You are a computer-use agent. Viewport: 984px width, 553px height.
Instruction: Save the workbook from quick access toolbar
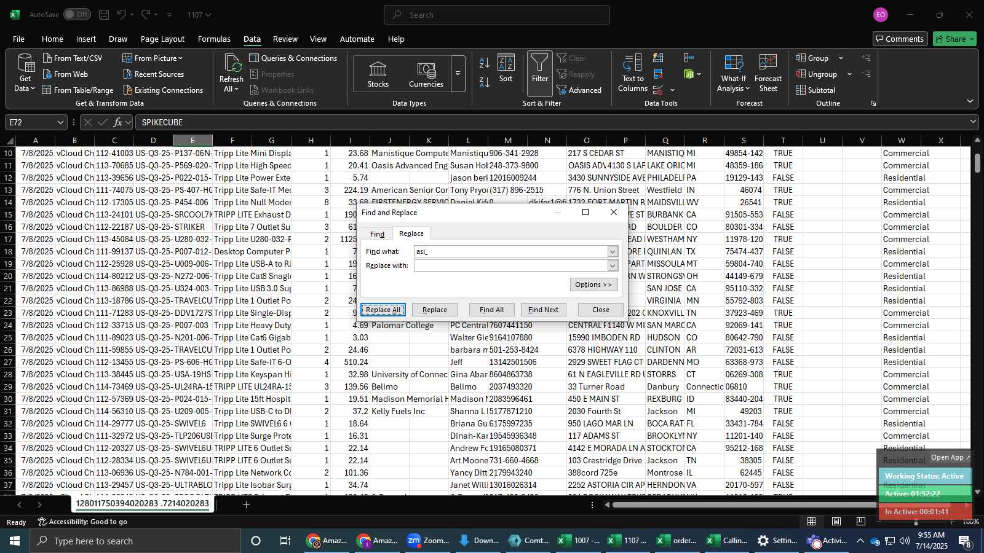[104, 15]
